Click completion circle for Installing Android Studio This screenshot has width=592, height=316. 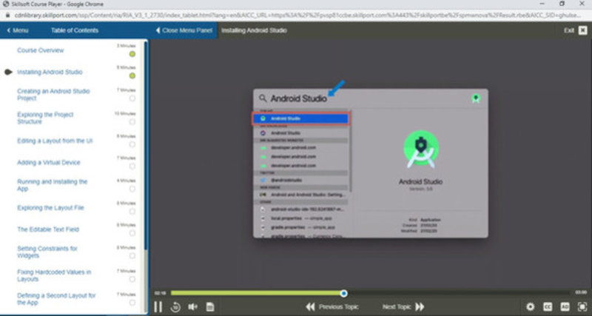click(x=132, y=76)
